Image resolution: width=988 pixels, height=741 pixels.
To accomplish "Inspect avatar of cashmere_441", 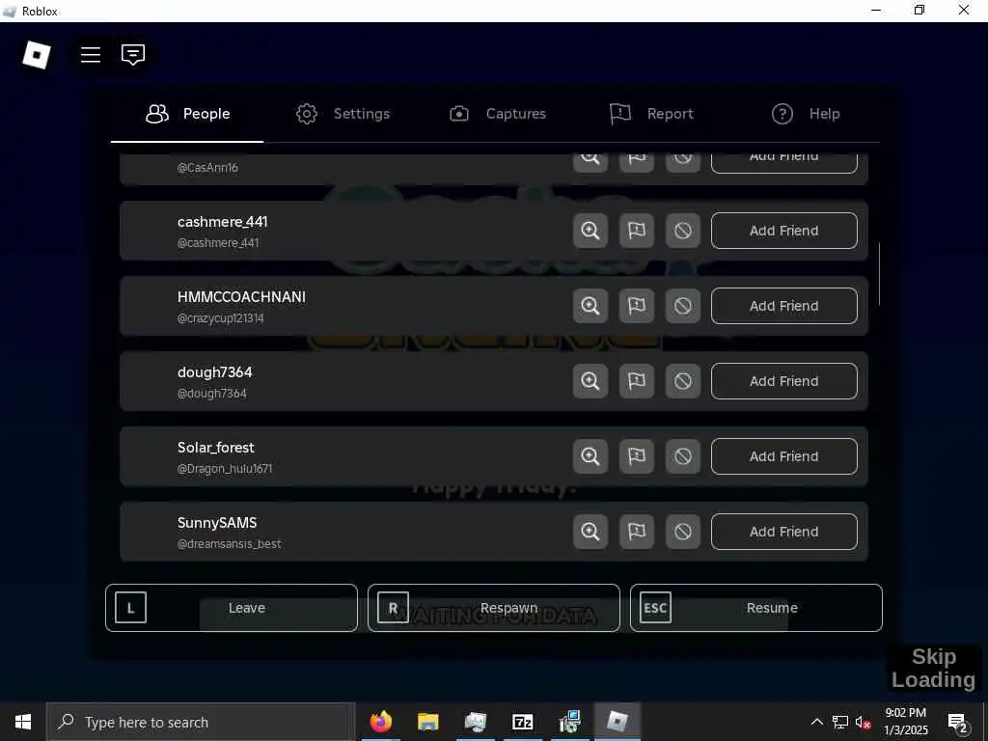I will tap(590, 231).
